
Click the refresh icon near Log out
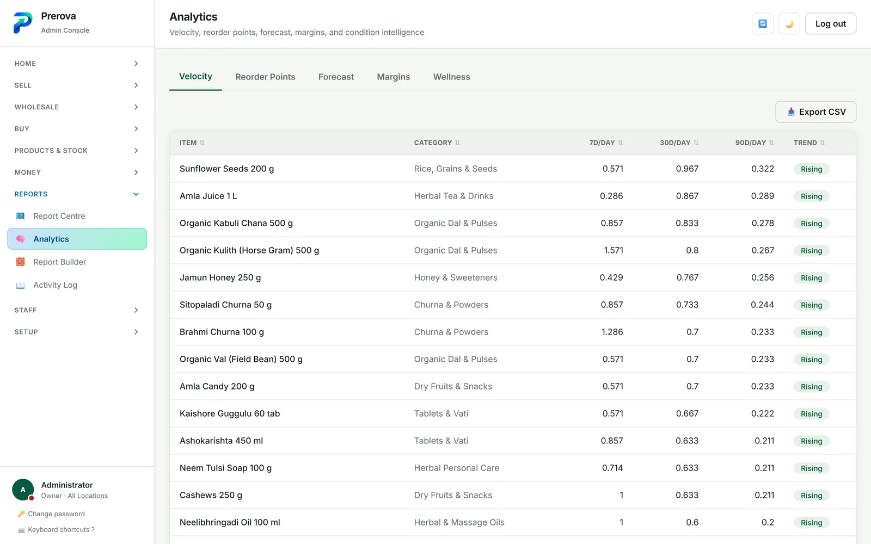pos(763,23)
